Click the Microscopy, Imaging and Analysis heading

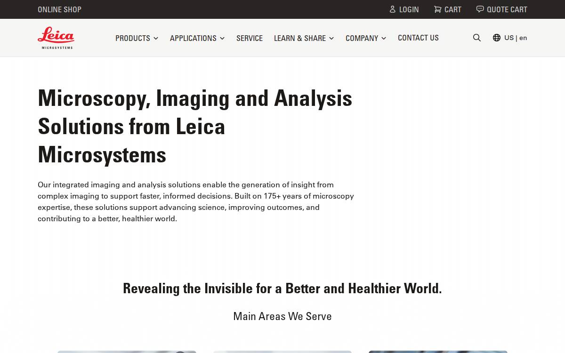pyautogui.click(x=195, y=126)
